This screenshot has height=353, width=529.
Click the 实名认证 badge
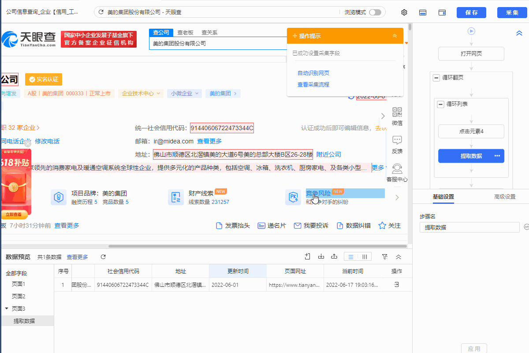[44, 79]
